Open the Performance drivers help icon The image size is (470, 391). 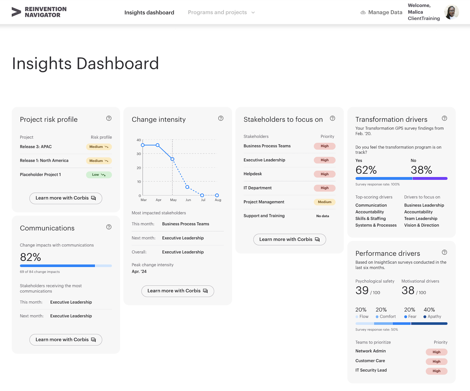[x=444, y=252]
